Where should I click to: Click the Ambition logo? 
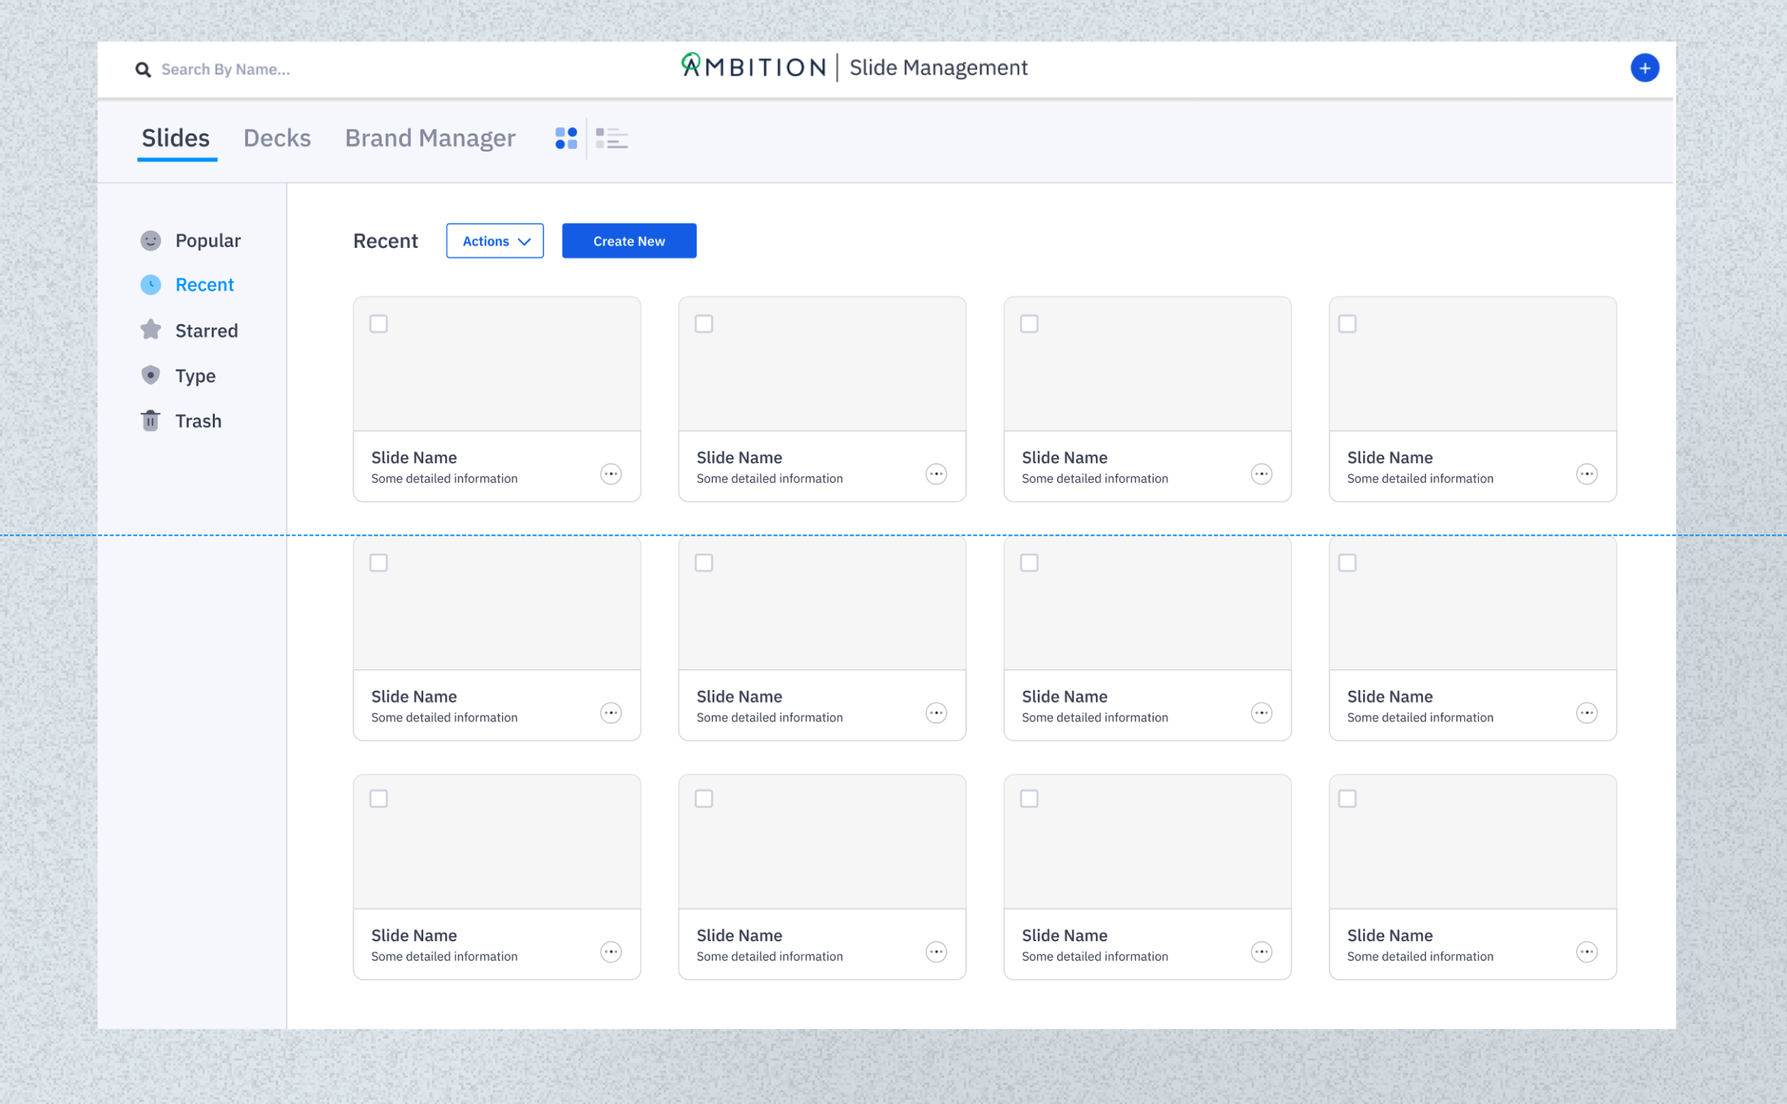pos(753,67)
